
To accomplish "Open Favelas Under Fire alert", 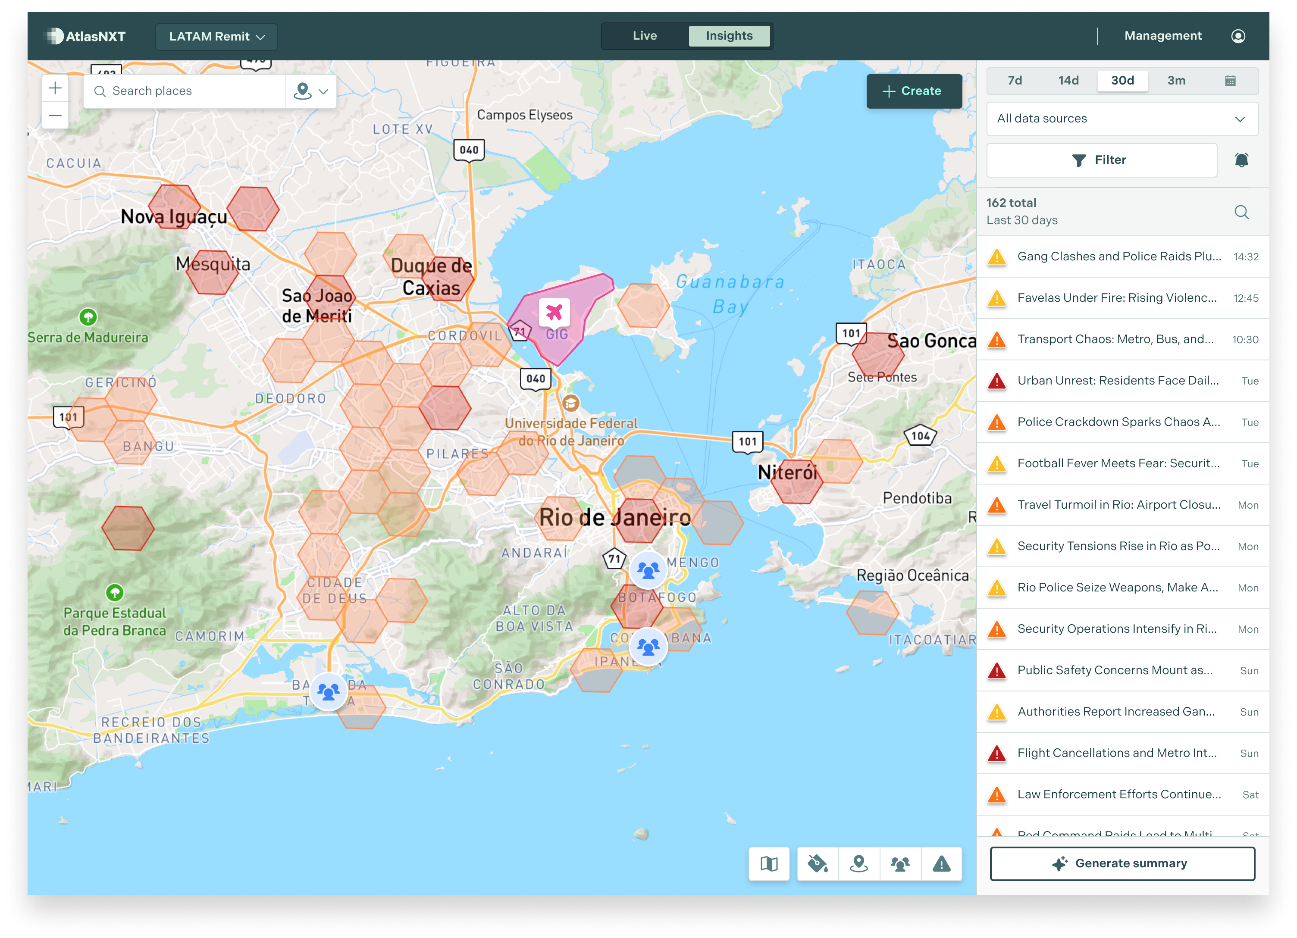I will click(x=1122, y=298).
